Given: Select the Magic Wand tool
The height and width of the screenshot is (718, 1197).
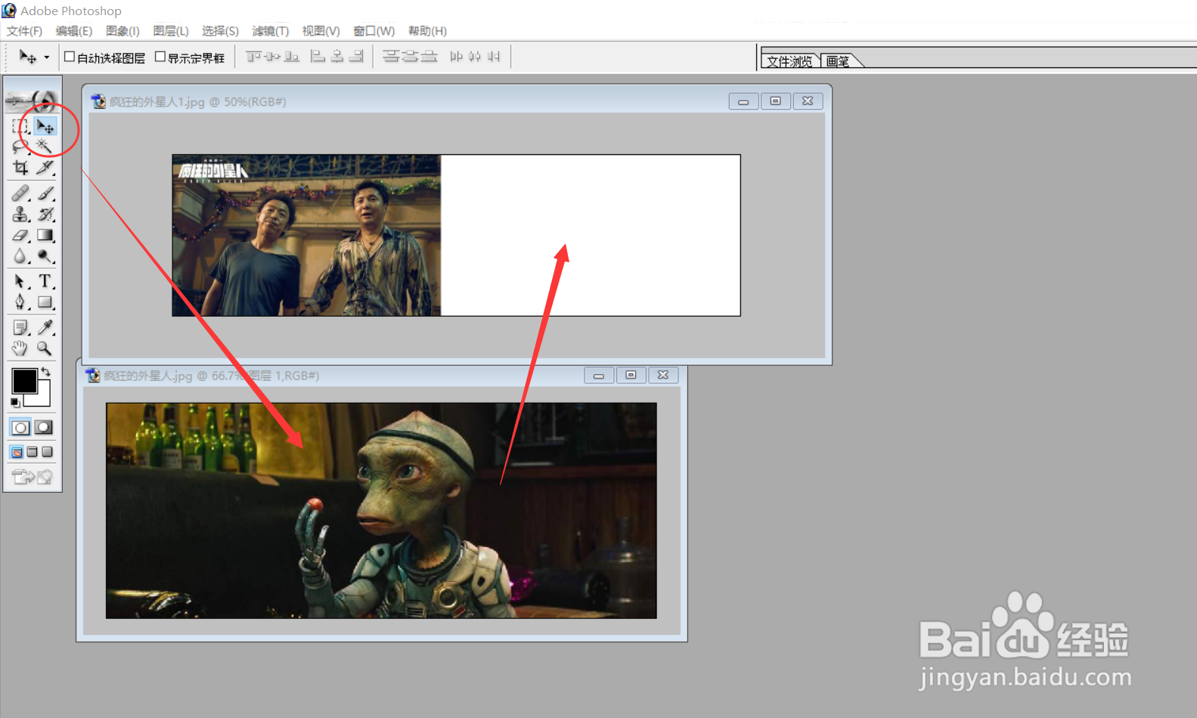Looking at the screenshot, I should [x=45, y=147].
